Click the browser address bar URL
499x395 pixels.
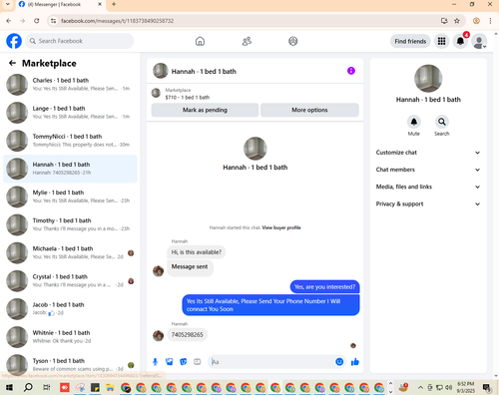coord(117,21)
